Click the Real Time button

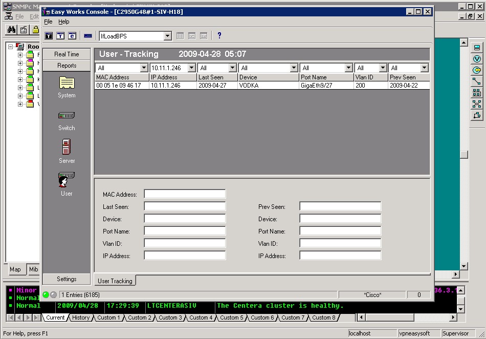(x=67, y=54)
